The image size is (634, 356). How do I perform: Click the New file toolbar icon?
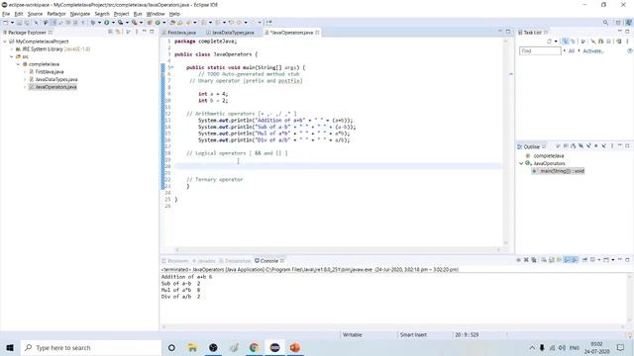pos(5,22)
